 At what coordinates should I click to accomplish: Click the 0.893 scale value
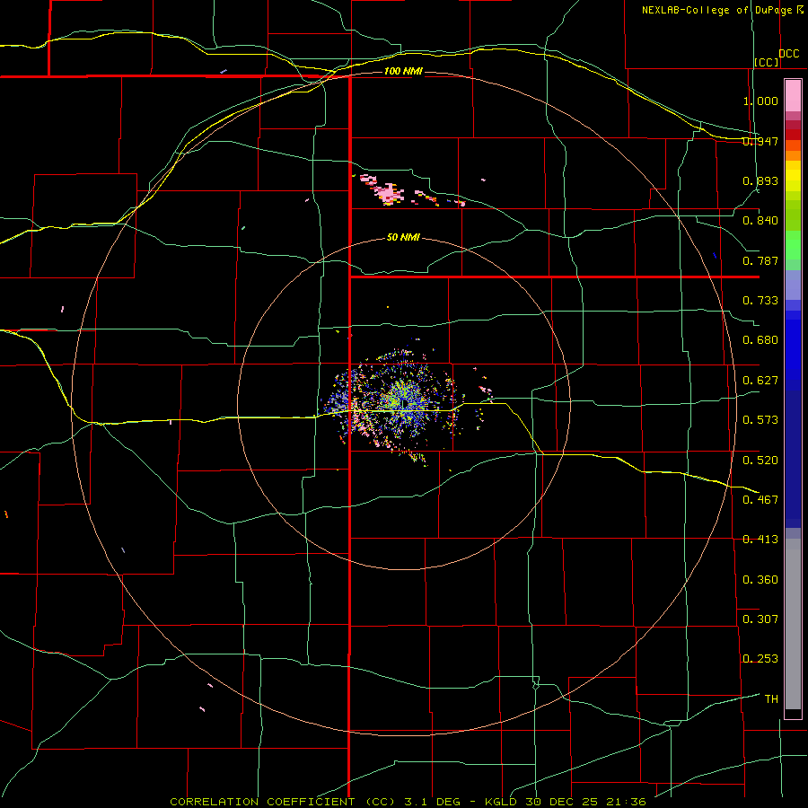(x=760, y=180)
